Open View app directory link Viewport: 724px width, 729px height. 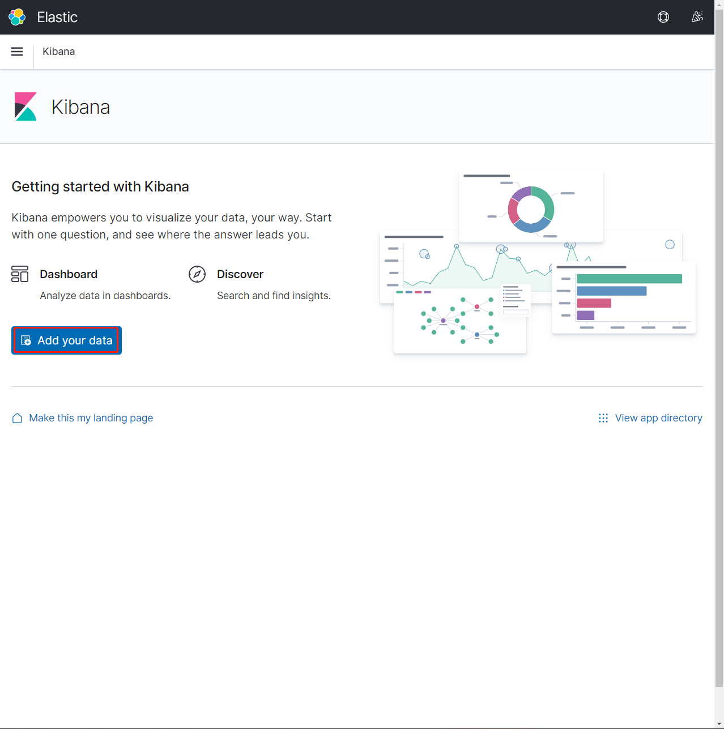[x=659, y=418]
